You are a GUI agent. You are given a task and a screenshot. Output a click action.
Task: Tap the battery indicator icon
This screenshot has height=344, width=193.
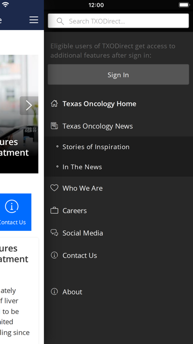coord(184,5)
